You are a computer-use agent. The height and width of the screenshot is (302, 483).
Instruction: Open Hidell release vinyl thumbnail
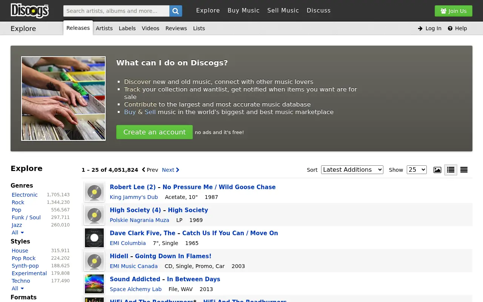point(94,261)
